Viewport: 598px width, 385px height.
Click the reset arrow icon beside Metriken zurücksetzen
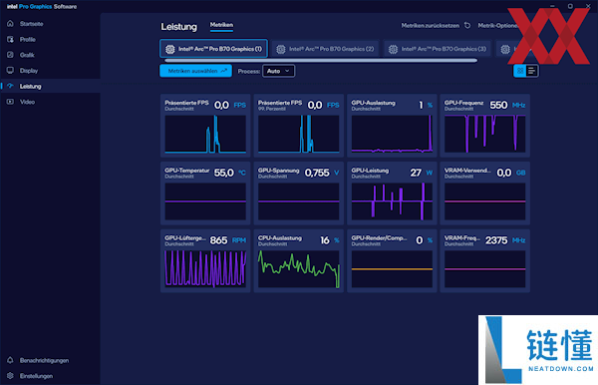coord(467,26)
